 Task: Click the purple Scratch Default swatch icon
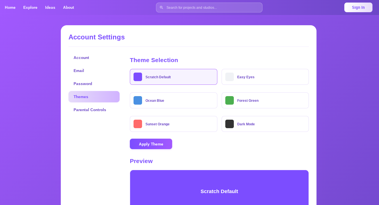(x=138, y=77)
